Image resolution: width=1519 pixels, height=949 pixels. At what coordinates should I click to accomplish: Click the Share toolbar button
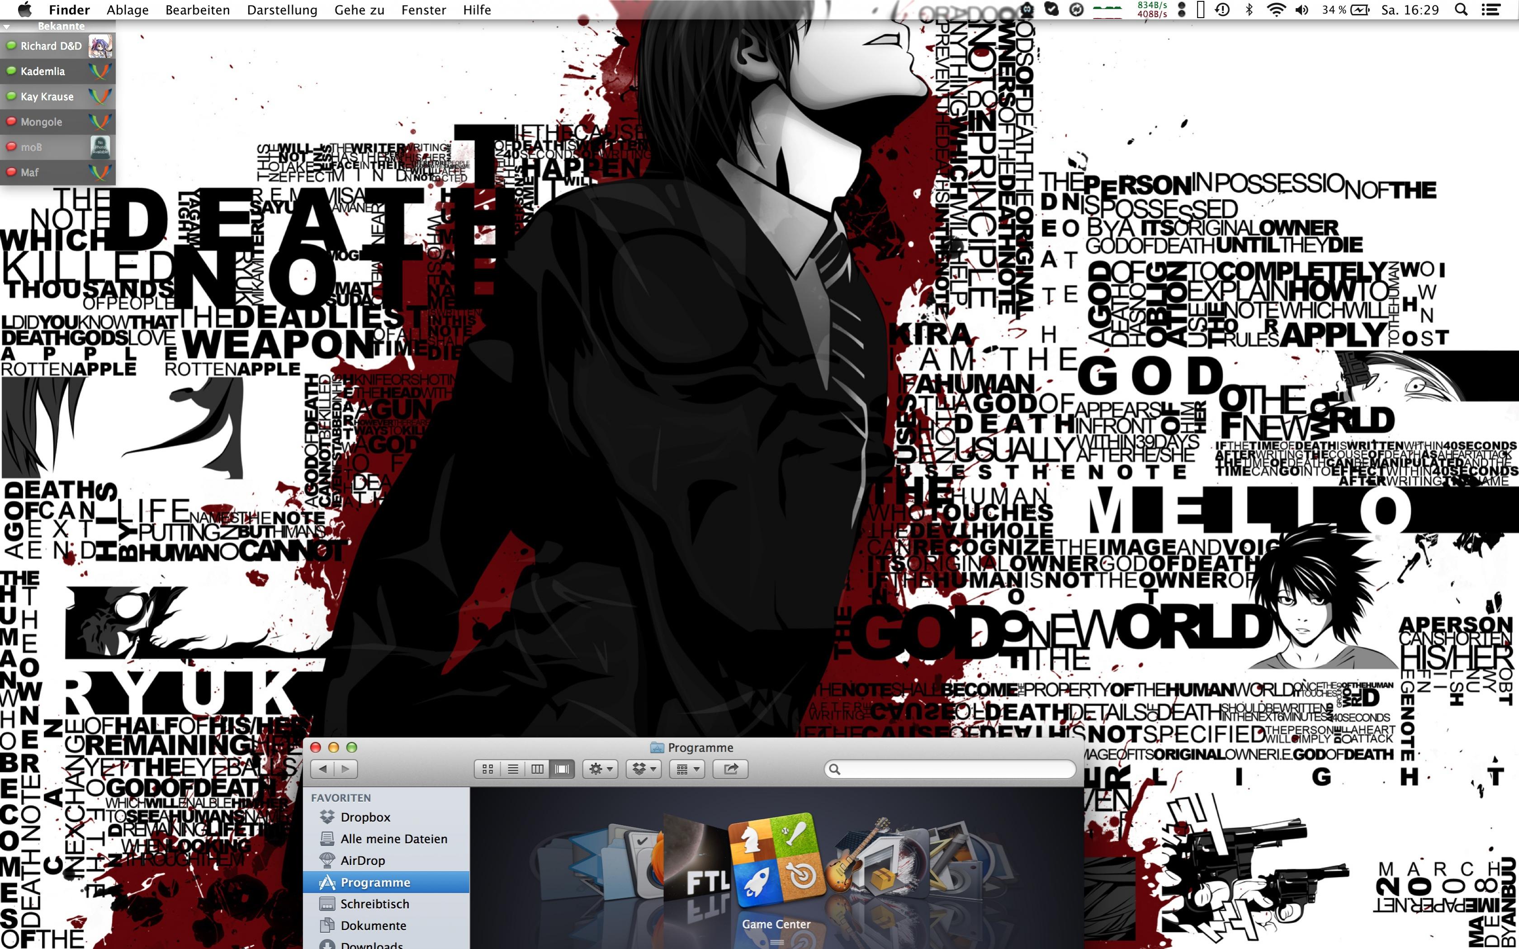(731, 769)
